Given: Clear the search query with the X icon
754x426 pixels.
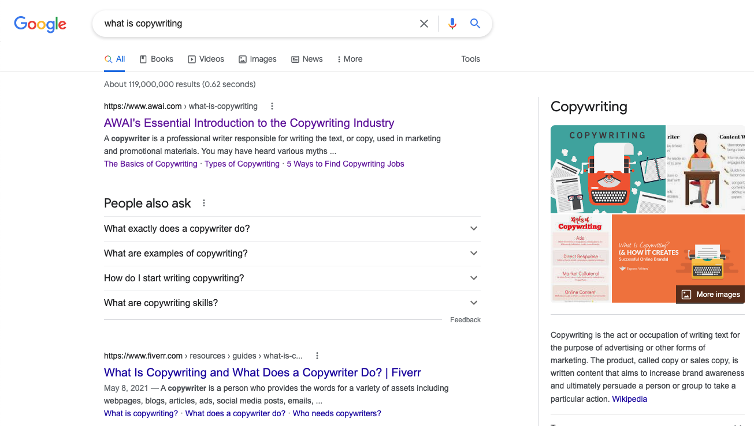Looking at the screenshot, I should (x=424, y=24).
